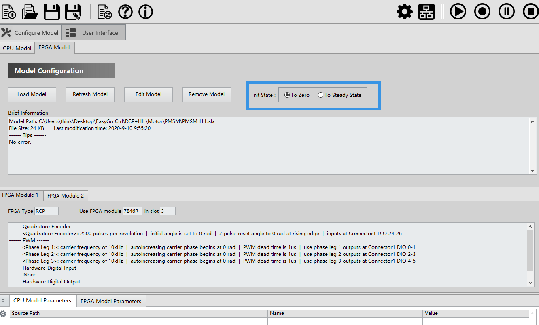Click the gear icon beside Source Path
Image resolution: width=539 pixels, height=325 pixels.
pyautogui.click(x=3, y=313)
